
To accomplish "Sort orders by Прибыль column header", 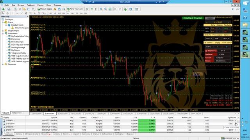I will coord(232,117).
